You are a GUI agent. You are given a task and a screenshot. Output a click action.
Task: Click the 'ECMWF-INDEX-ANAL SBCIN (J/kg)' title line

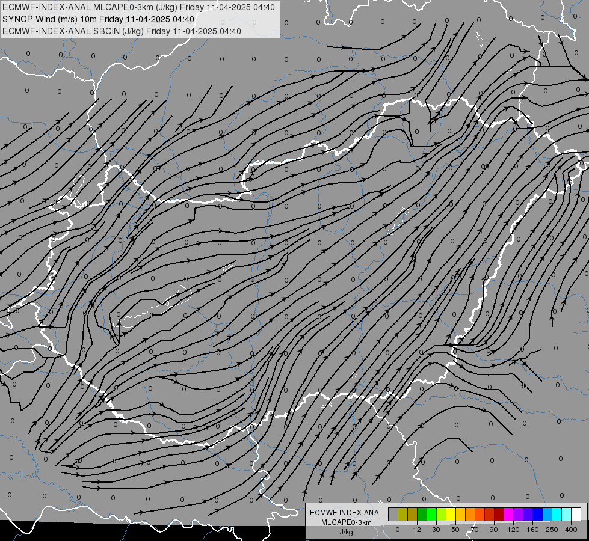[x=122, y=31]
